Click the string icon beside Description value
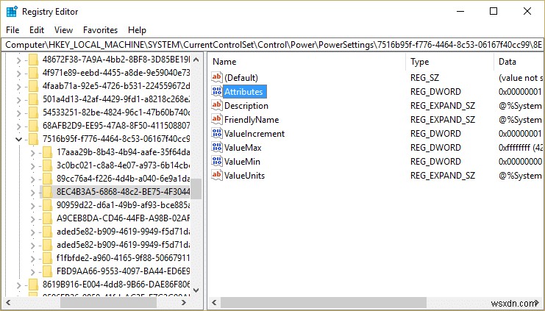Screen dimensions: 545x311 pos(217,106)
